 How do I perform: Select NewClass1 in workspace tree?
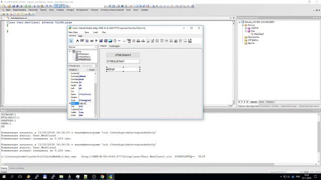tap(259, 34)
